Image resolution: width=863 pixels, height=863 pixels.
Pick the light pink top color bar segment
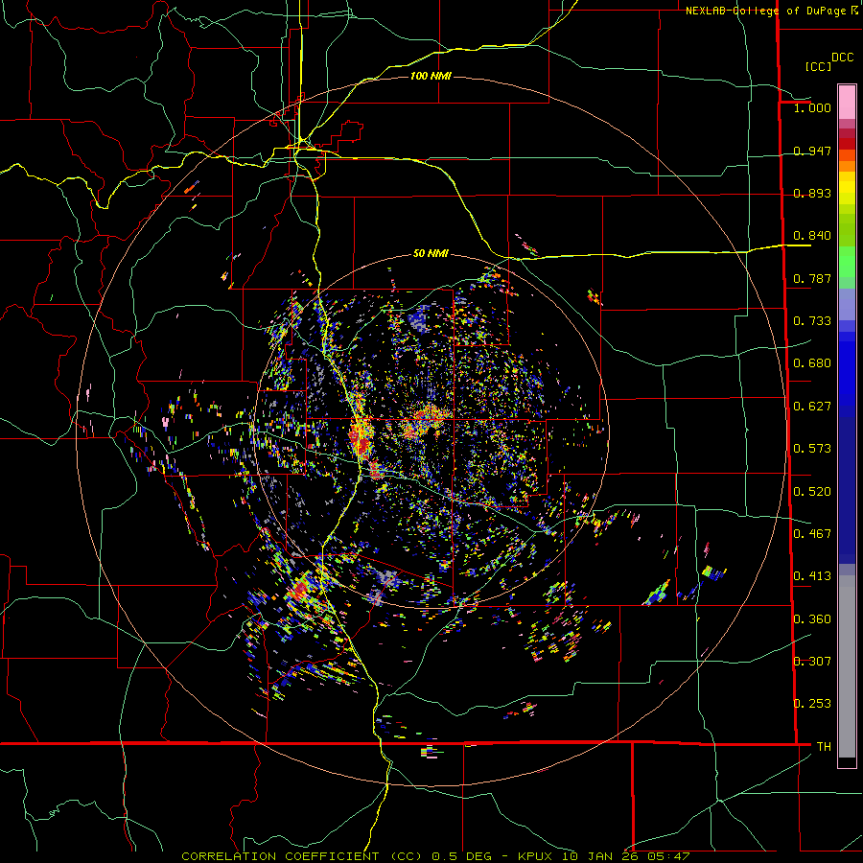coord(847,102)
